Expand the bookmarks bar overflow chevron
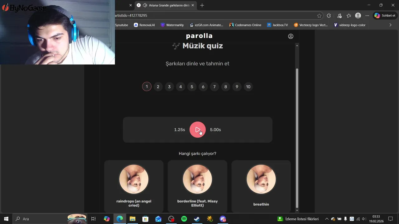The width and height of the screenshot is (399, 224). (390, 25)
